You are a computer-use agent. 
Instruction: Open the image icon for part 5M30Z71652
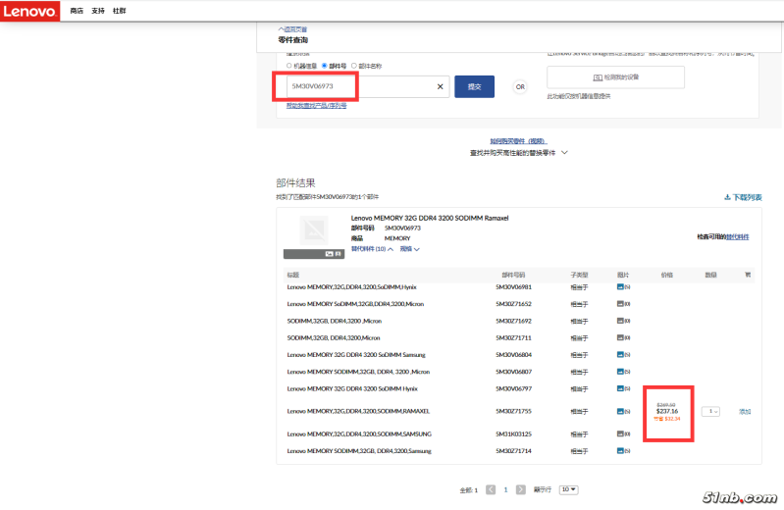[x=622, y=304]
